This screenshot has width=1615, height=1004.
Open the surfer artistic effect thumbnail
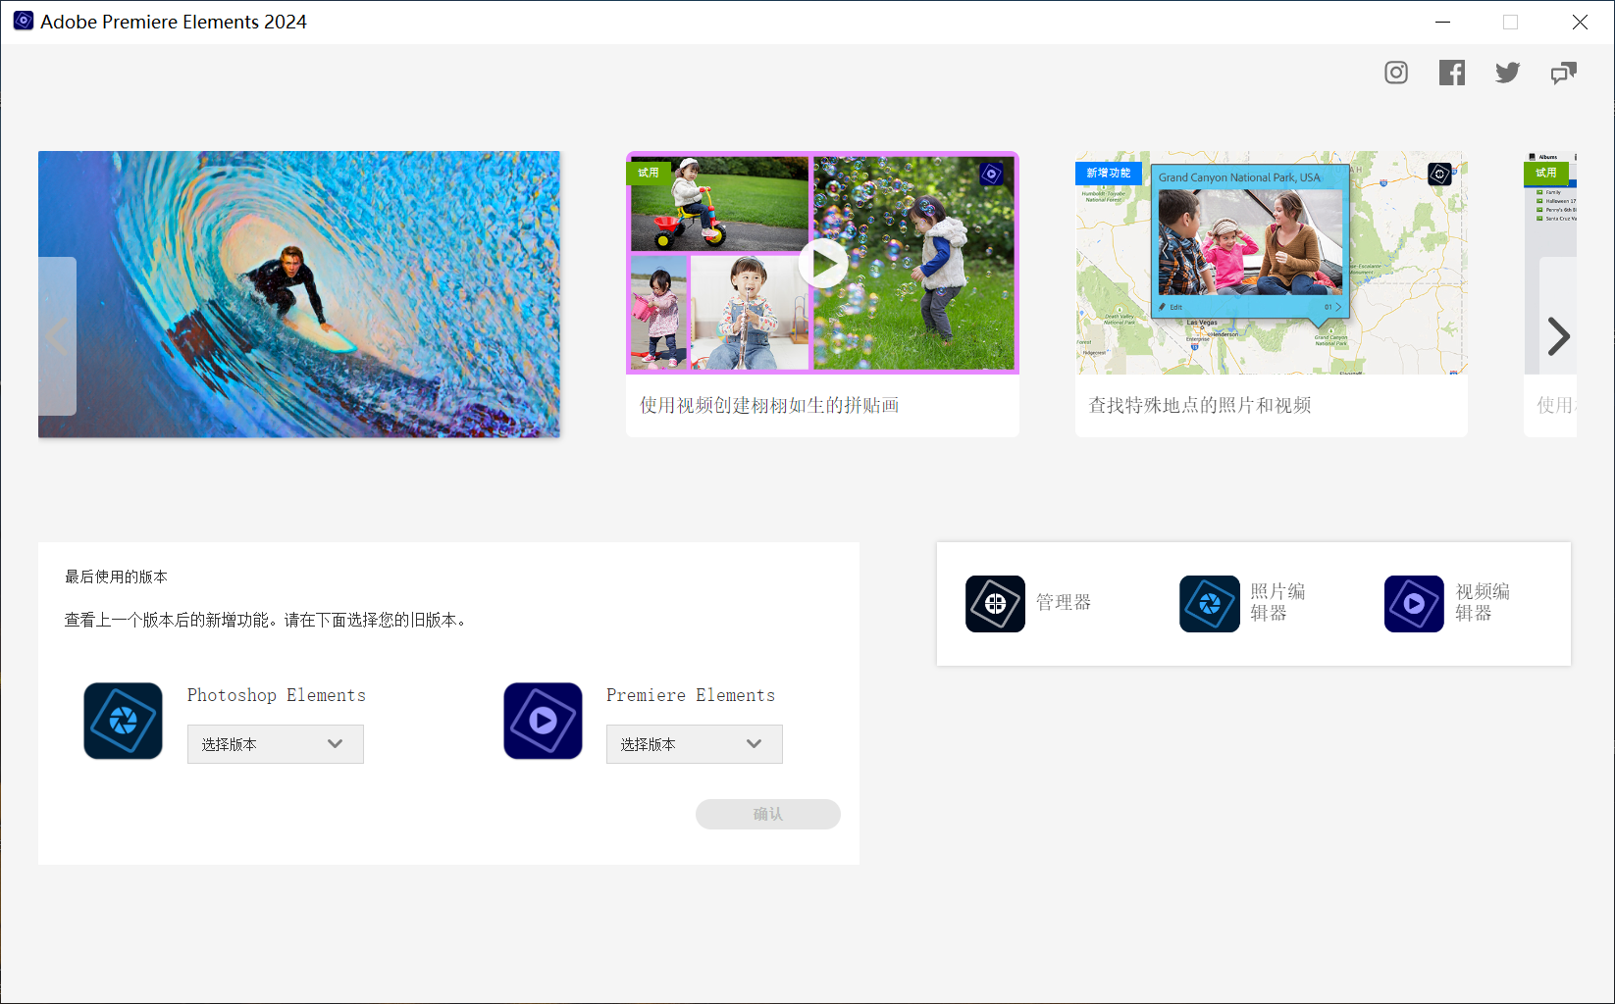[x=299, y=294]
